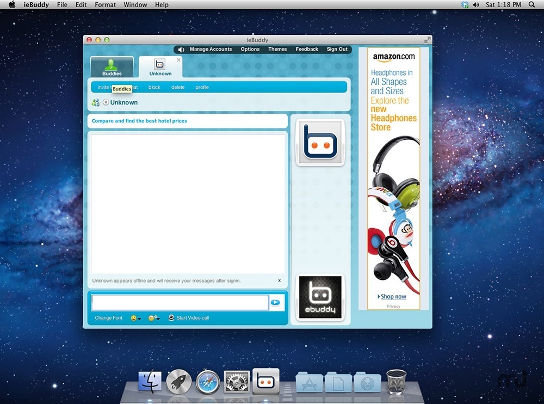Open the animated emoticon picker

[x=153, y=317]
